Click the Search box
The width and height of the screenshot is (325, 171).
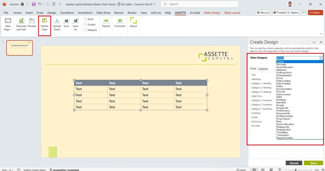[x=200, y=4]
